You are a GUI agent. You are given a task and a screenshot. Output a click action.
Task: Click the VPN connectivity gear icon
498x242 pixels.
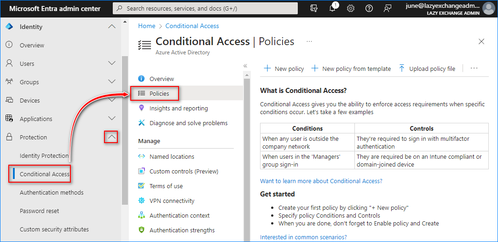coord(141,201)
